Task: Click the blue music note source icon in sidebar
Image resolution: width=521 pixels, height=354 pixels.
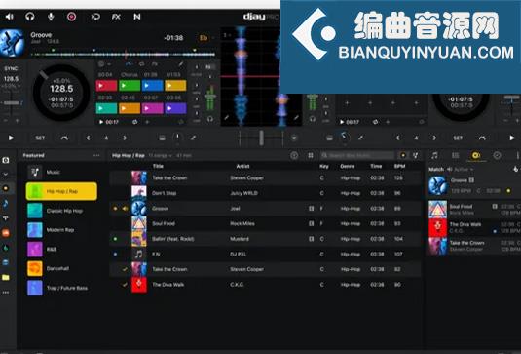Action: pyautogui.click(x=6, y=203)
